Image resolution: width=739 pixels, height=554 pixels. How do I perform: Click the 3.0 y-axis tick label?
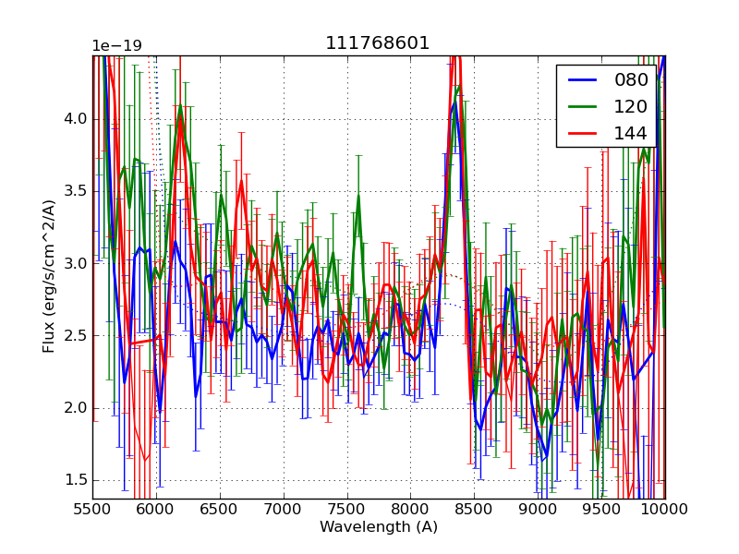click(76, 264)
